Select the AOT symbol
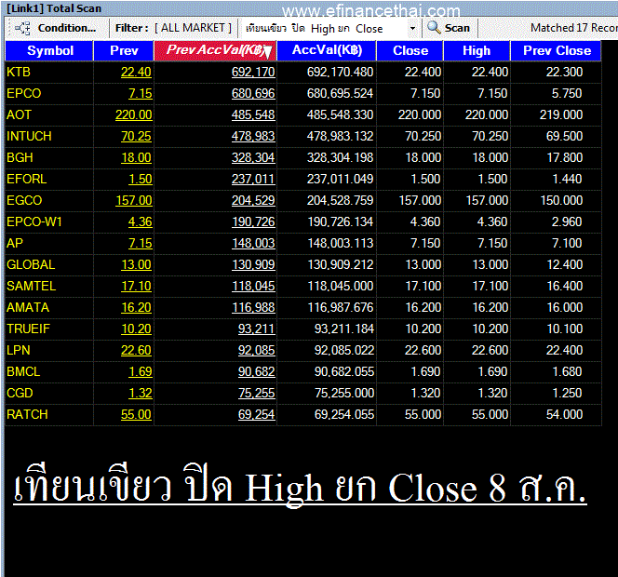The height and width of the screenshot is (577, 618). click(x=19, y=114)
